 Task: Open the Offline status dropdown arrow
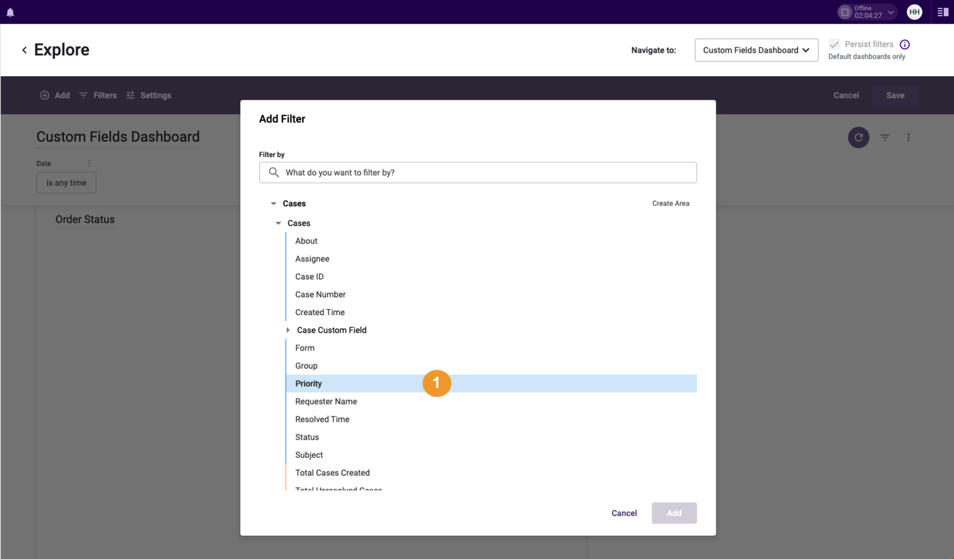[x=890, y=12]
